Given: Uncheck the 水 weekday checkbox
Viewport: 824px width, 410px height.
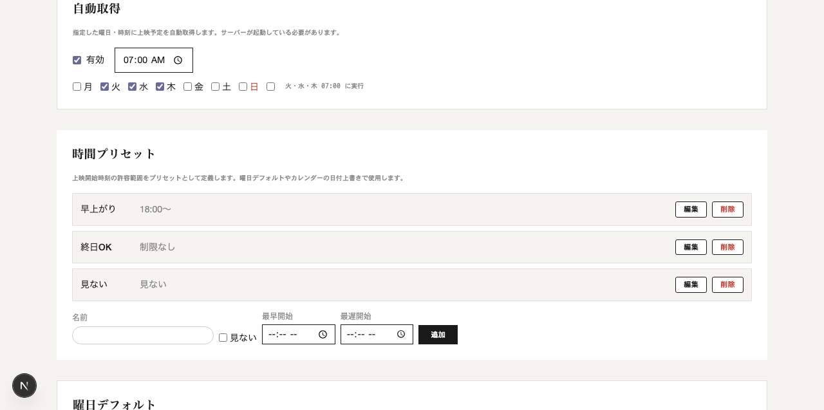Looking at the screenshot, I should coord(132,86).
